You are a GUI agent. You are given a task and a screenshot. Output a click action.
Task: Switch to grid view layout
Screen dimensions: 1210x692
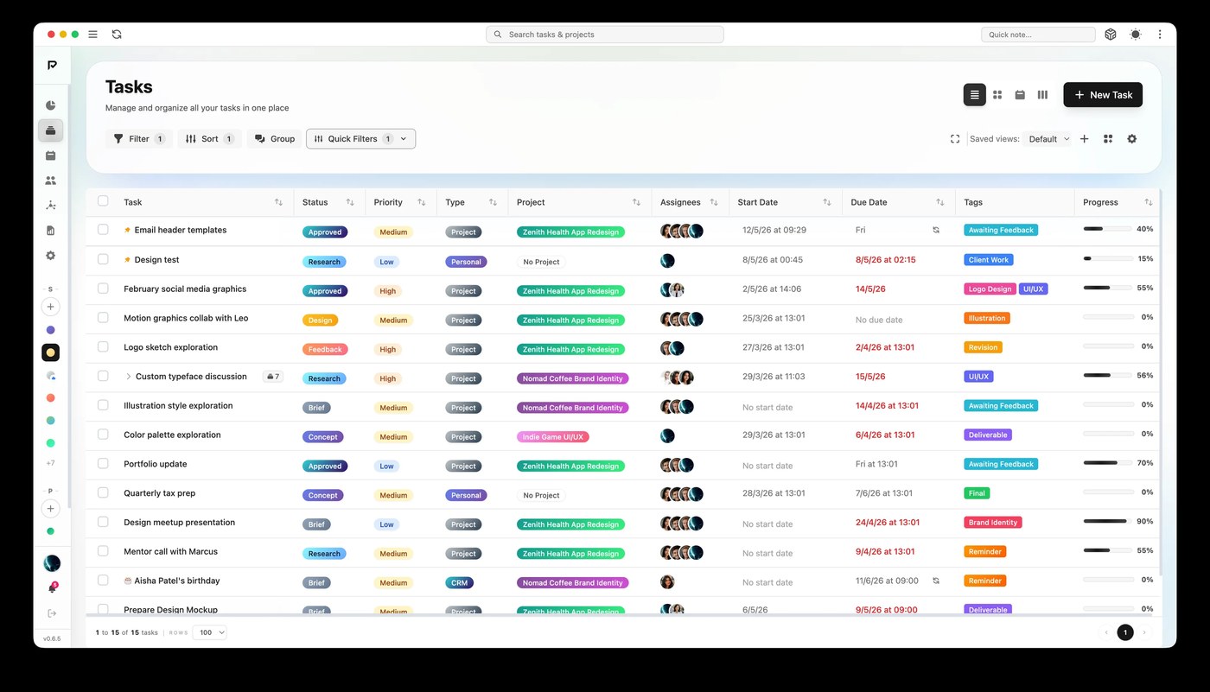[x=997, y=95]
